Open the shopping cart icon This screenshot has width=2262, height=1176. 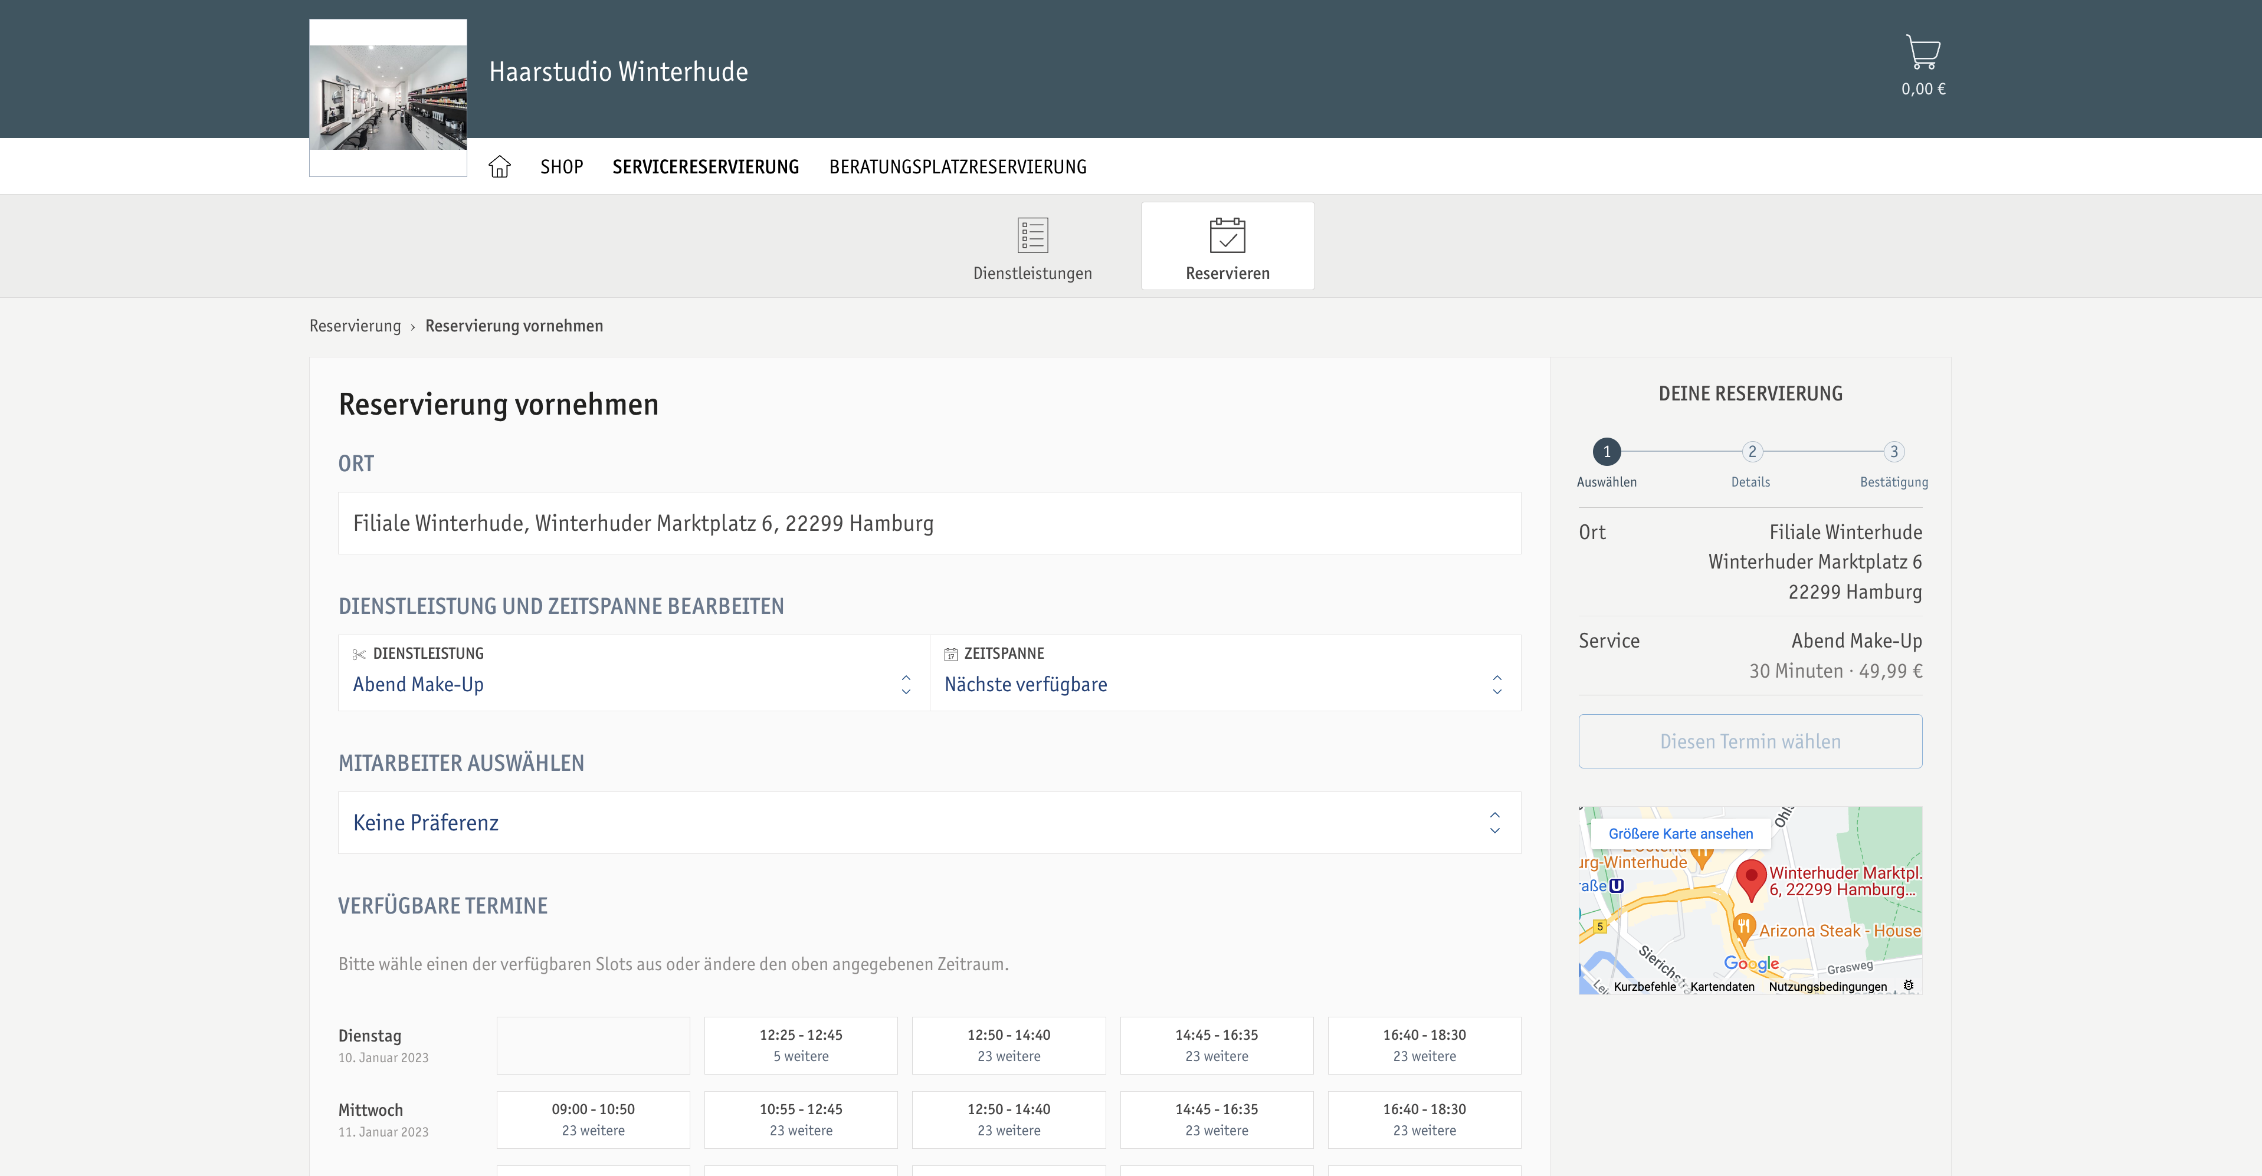[x=1923, y=52]
